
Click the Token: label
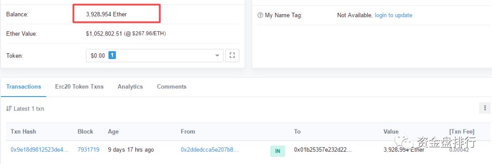(x=15, y=56)
